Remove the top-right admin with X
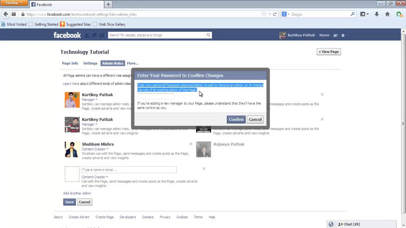 tap(322, 94)
